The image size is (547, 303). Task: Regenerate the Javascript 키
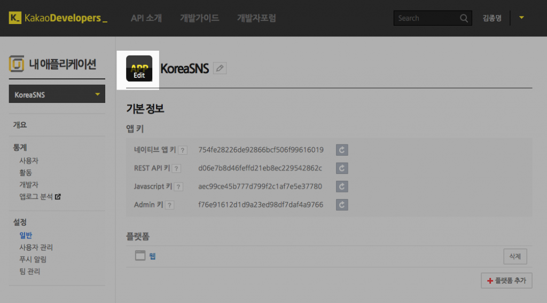tap(342, 187)
